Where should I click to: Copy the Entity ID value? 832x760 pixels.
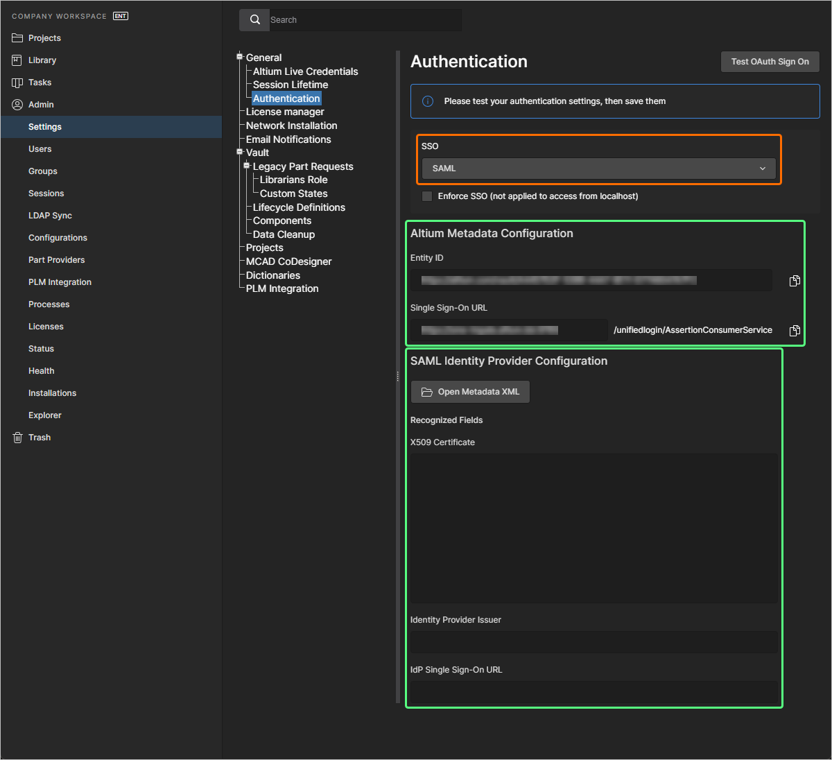point(795,281)
